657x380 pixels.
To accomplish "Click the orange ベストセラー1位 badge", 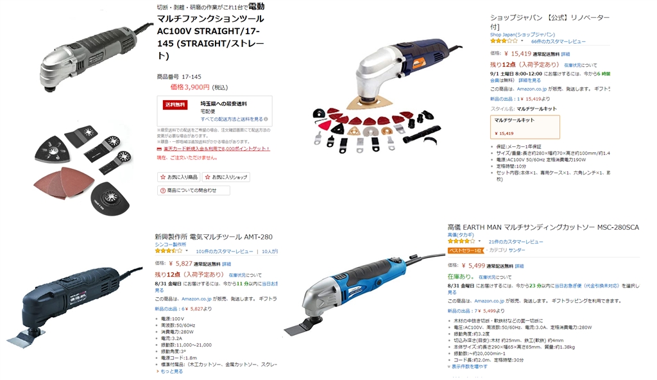I will (466, 250).
